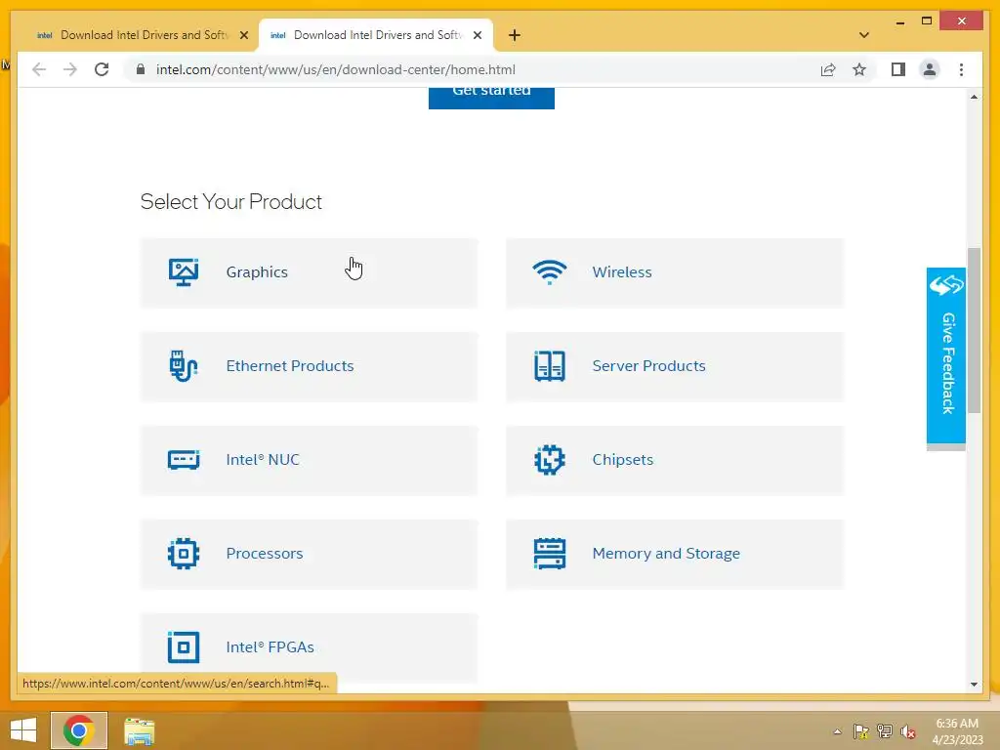The height and width of the screenshot is (750, 1000).
Task: Choose the Intel FPGAs icon
Action: tap(183, 647)
